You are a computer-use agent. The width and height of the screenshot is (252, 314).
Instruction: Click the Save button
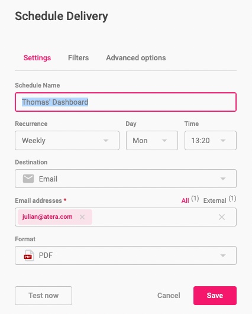click(215, 296)
